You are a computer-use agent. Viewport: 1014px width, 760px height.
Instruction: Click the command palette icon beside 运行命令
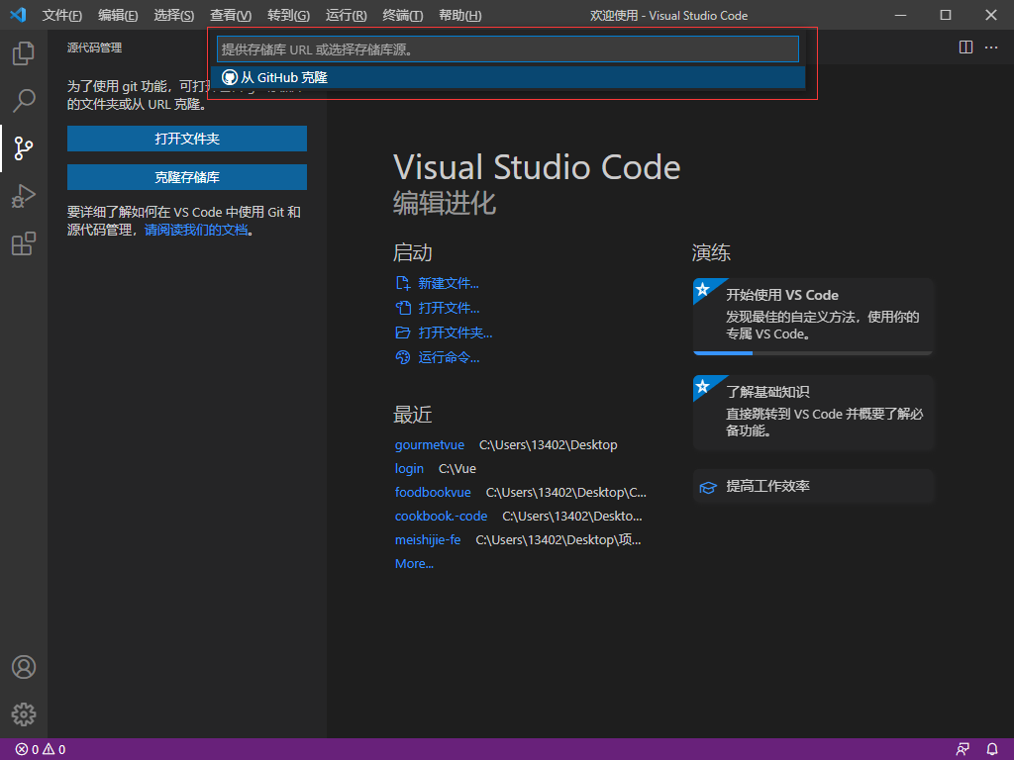coord(403,357)
